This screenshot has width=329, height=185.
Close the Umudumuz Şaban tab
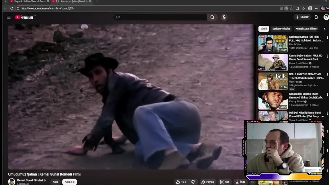tap(90, 1)
